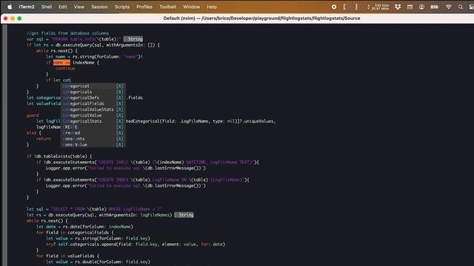Viewport: 474px width, 266px height.
Task: Open Spotlight search
Action: click(461, 7)
